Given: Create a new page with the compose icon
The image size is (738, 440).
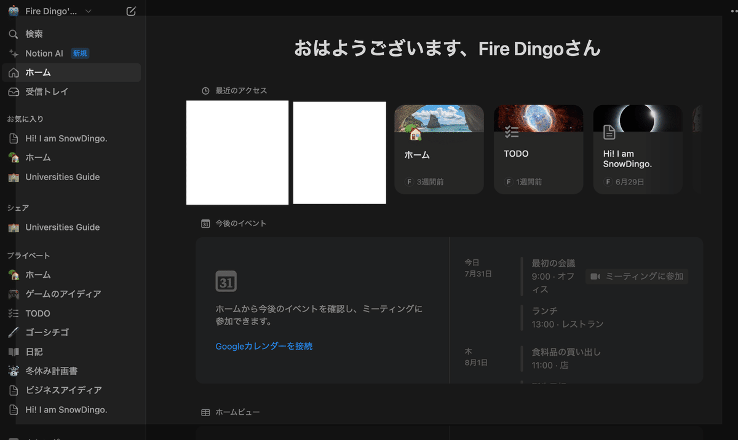Looking at the screenshot, I should tap(130, 10).
